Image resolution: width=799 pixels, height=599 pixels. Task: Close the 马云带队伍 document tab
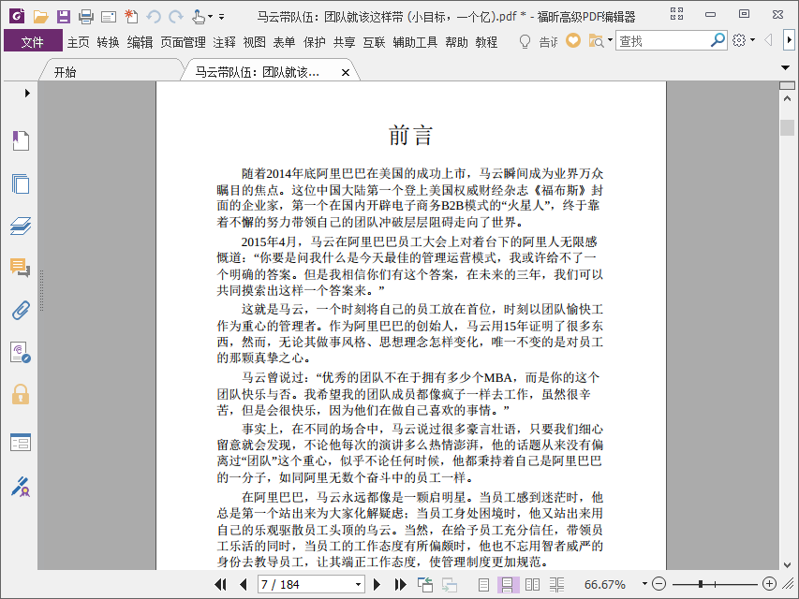[x=346, y=73]
